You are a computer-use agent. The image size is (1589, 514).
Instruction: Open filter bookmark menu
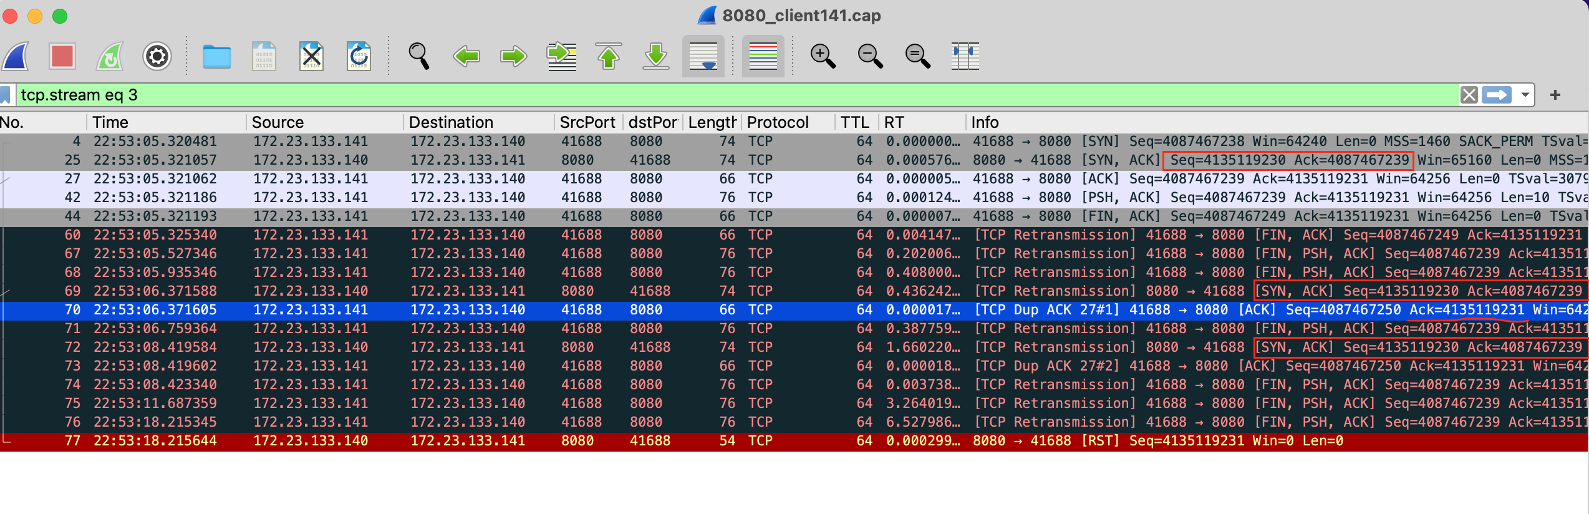click(6, 95)
